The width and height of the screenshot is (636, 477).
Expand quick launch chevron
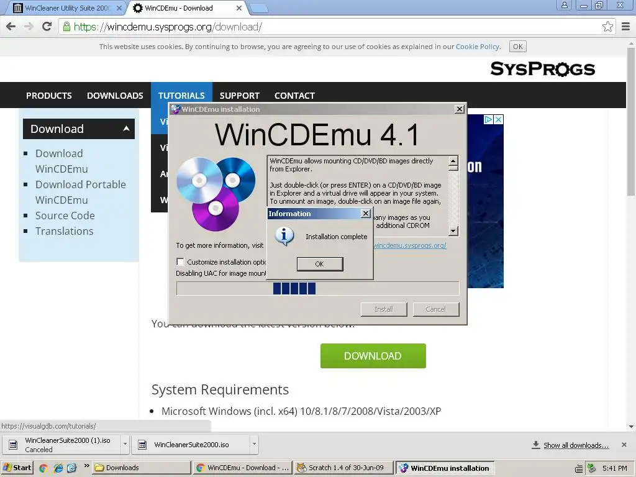pos(86,466)
